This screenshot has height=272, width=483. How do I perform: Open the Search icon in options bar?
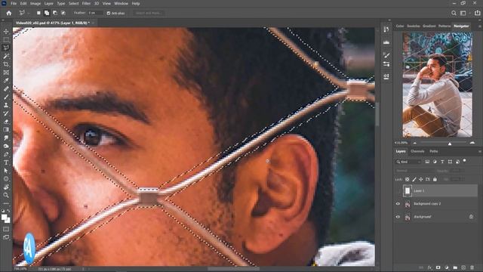(x=454, y=13)
